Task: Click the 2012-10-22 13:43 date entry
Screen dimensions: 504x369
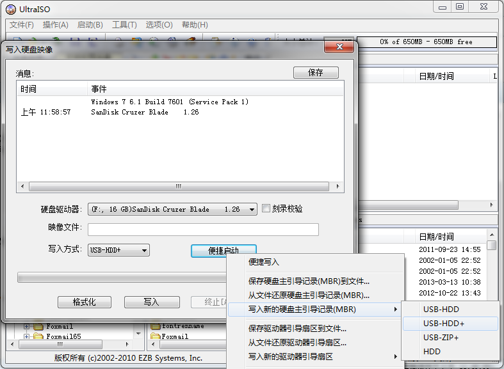Action: point(450,293)
